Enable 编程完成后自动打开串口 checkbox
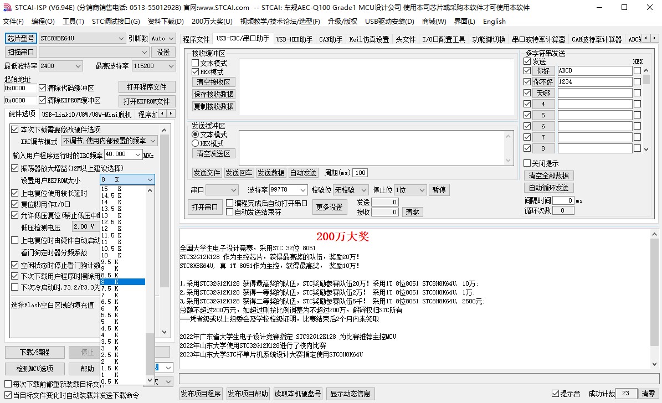 (230, 203)
